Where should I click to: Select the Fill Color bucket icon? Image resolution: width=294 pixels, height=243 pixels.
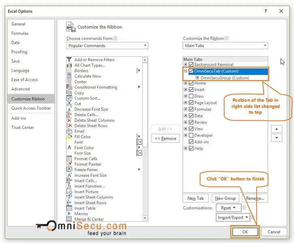click(69, 137)
